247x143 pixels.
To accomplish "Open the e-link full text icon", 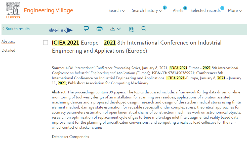I will click(x=61, y=30).
